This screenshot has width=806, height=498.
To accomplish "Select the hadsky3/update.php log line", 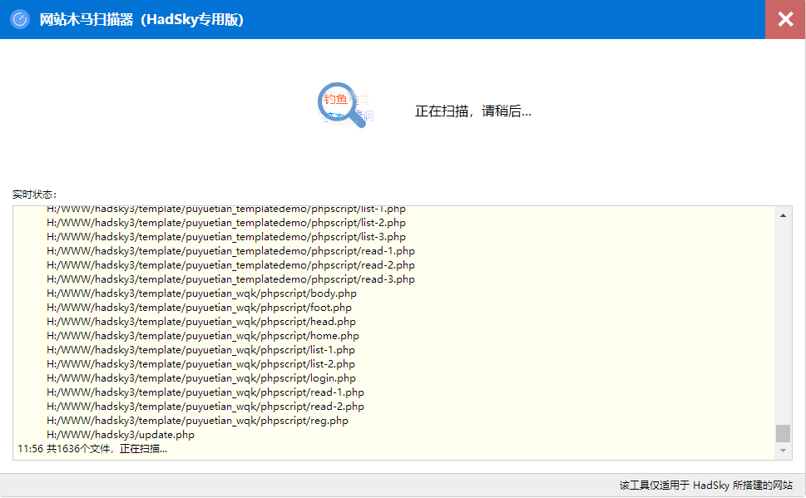I will click(x=121, y=435).
